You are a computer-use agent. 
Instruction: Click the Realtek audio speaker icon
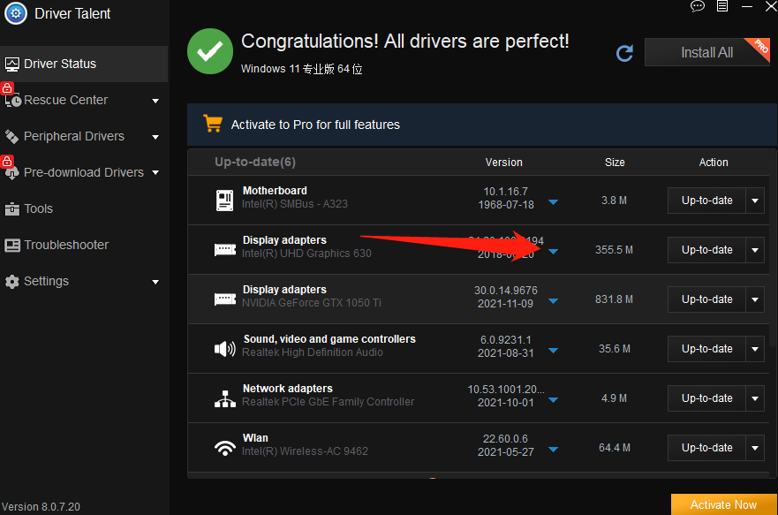click(x=225, y=349)
